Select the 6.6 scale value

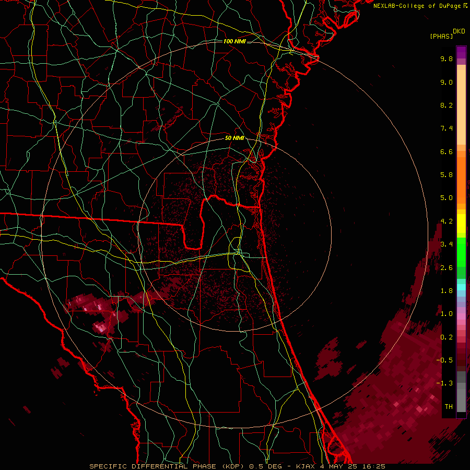(x=446, y=151)
